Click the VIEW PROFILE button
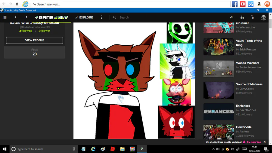Screen dimensions: 272x153 [34, 40]
